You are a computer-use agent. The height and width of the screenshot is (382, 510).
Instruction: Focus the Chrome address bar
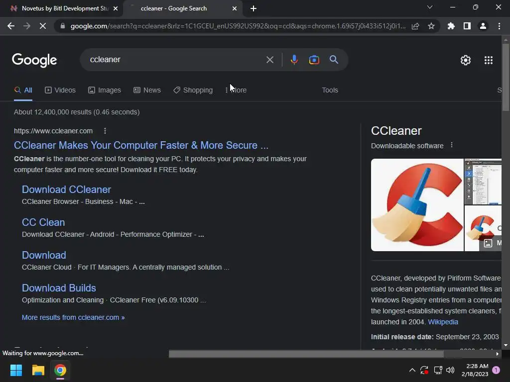(x=238, y=26)
